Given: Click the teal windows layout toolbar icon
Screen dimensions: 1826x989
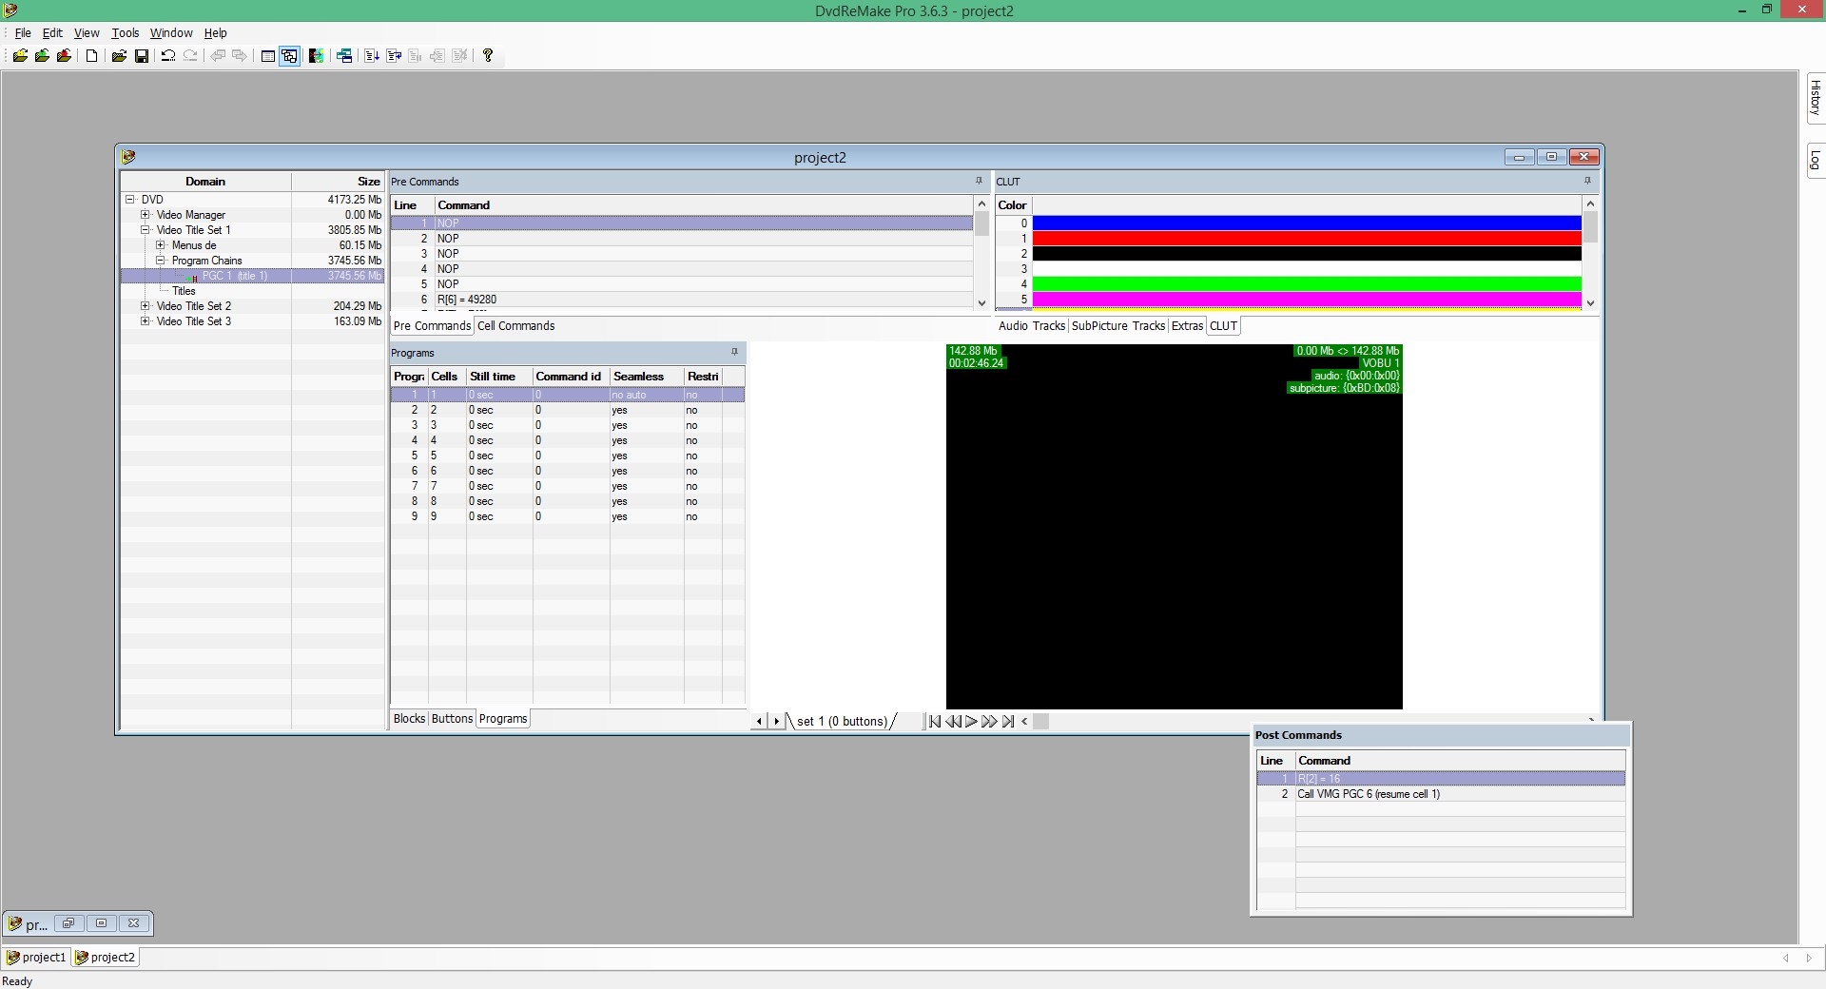Looking at the screenshot, I should (x=344, y=56).
